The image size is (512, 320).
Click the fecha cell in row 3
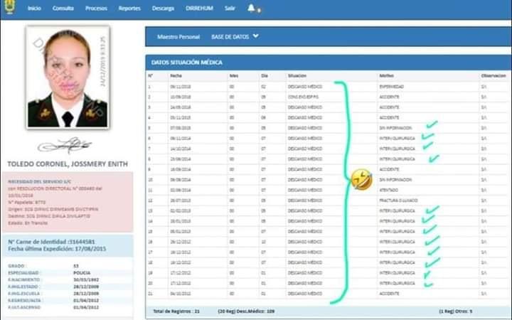(x=180, y=107)
